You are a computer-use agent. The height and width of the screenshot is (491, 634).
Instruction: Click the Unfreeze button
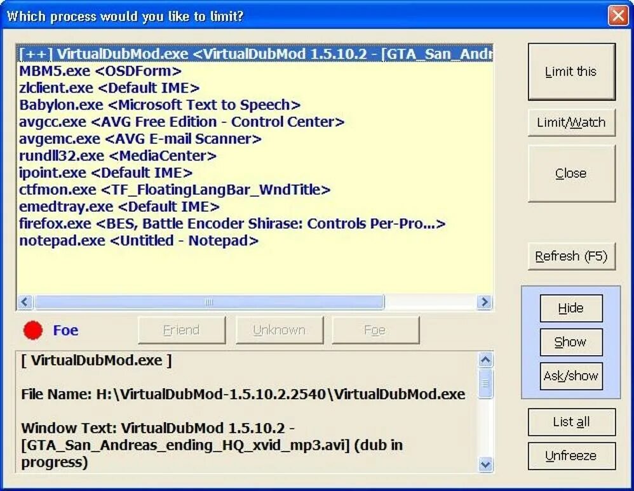(x=571, y=456)
